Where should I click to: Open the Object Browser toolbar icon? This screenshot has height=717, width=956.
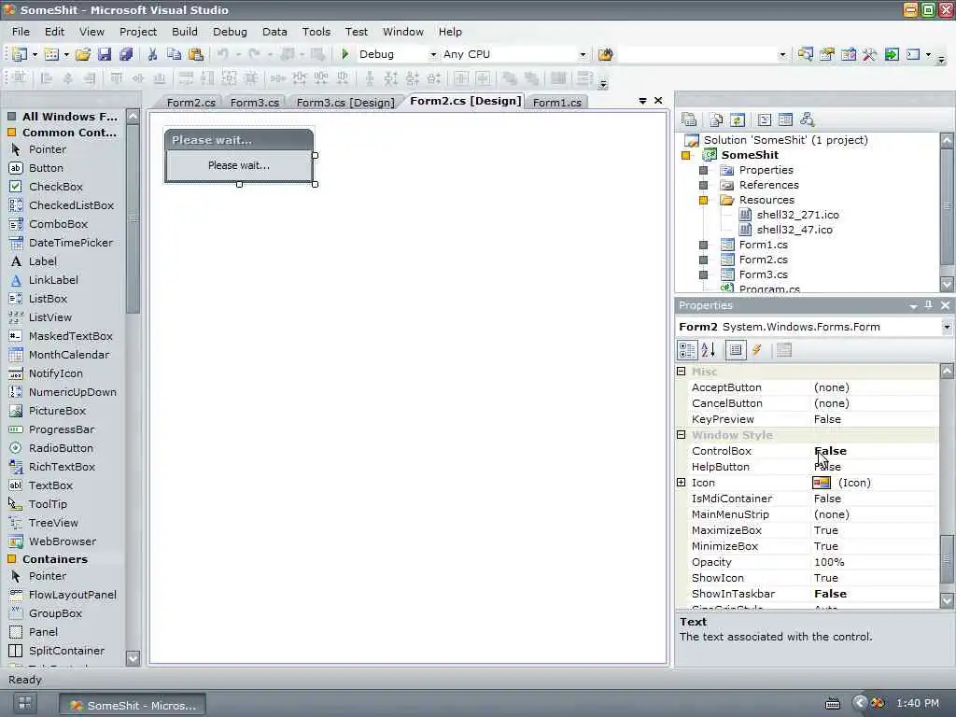coord(848,54)
